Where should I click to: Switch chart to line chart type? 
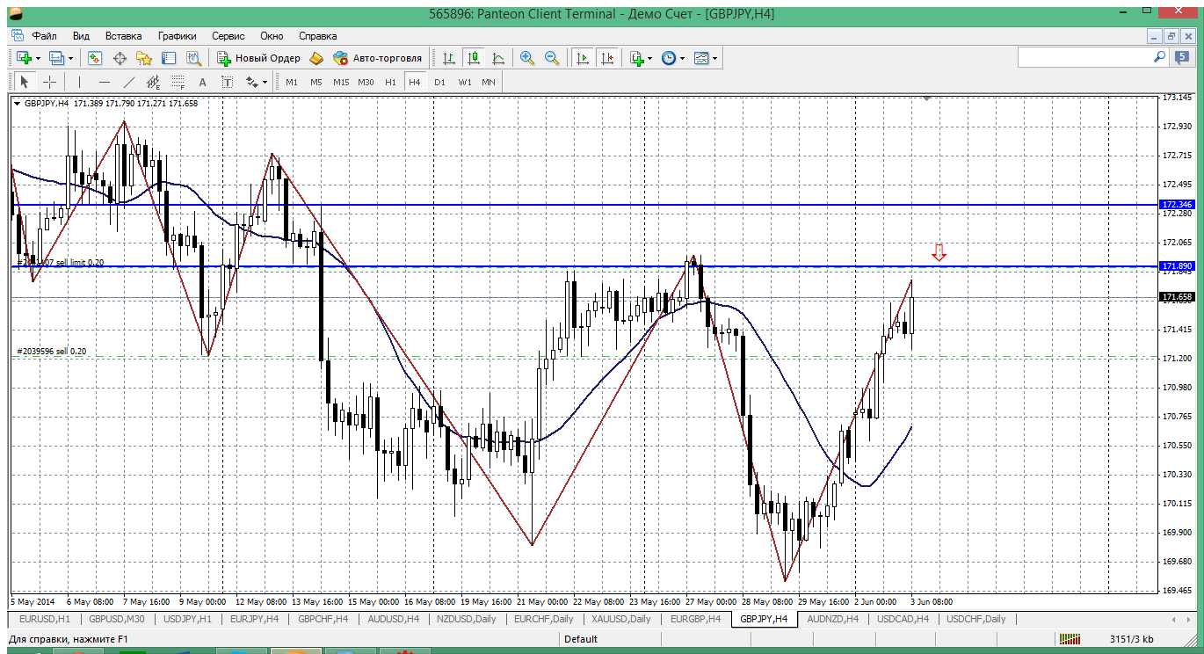[x=498, y=58]
